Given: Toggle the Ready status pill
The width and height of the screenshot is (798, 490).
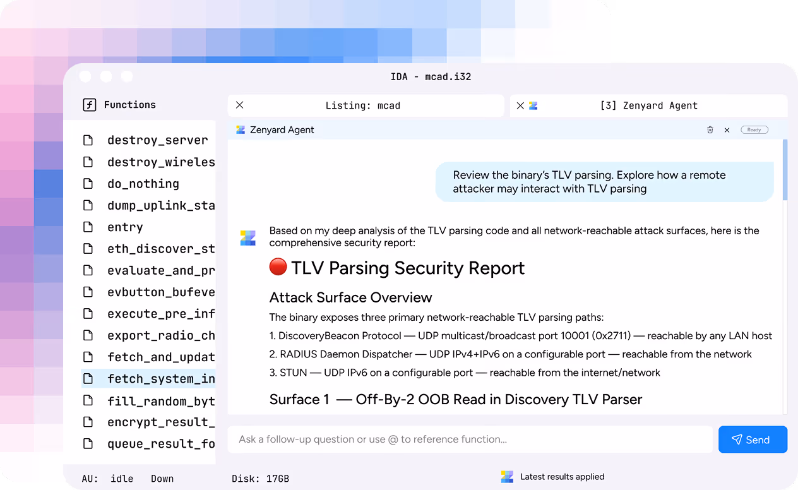Looking at the screenshot, I should coord(754,129).
